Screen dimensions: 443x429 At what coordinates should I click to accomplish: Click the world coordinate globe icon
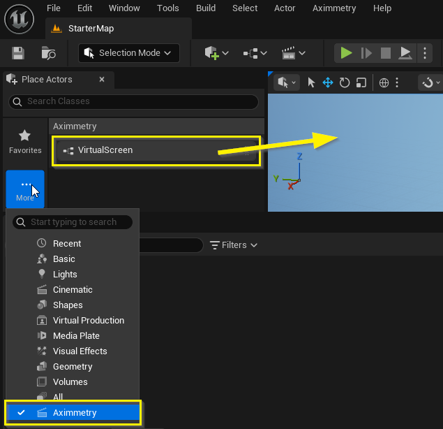[384, 82]
